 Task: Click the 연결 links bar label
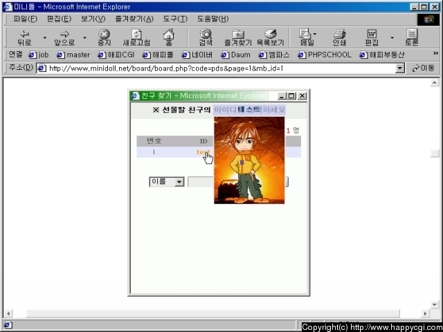tap(15, 54)
